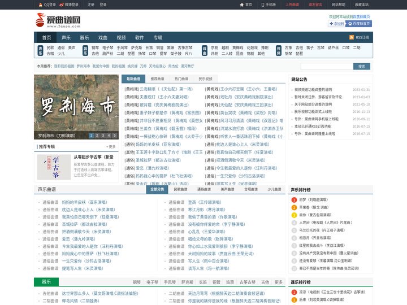Click the 收藏本站 link
This screenshot has width=407, height=305.
362,5
